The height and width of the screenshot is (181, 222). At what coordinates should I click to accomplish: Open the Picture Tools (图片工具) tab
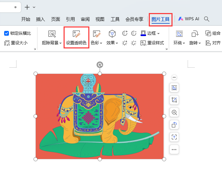coord(160,19)
